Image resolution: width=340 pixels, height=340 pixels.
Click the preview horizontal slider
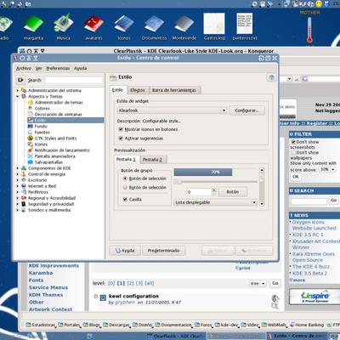tap(216, 182)
